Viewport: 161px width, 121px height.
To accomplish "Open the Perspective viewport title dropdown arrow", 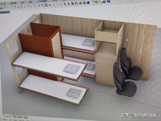I will click(9, 12).
